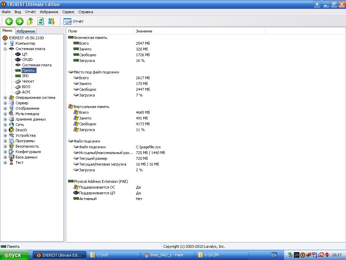Image resolution: width=346 pixels, height=260 pixels.
Task: Select the Физическая память section row
Action: (88, 38)
